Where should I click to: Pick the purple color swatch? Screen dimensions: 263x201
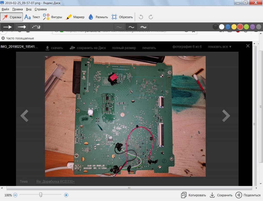pyautogui.click(x=252, y=27)
